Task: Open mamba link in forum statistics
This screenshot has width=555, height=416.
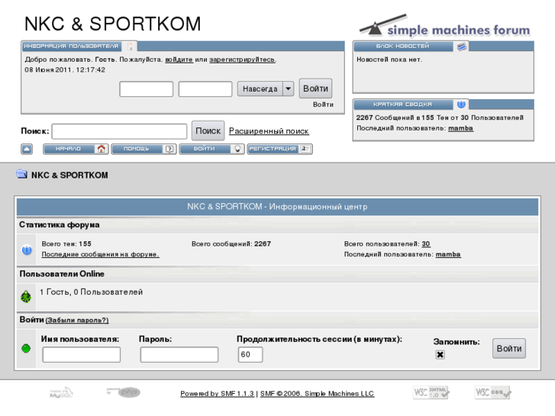Action: coord(448,254)
